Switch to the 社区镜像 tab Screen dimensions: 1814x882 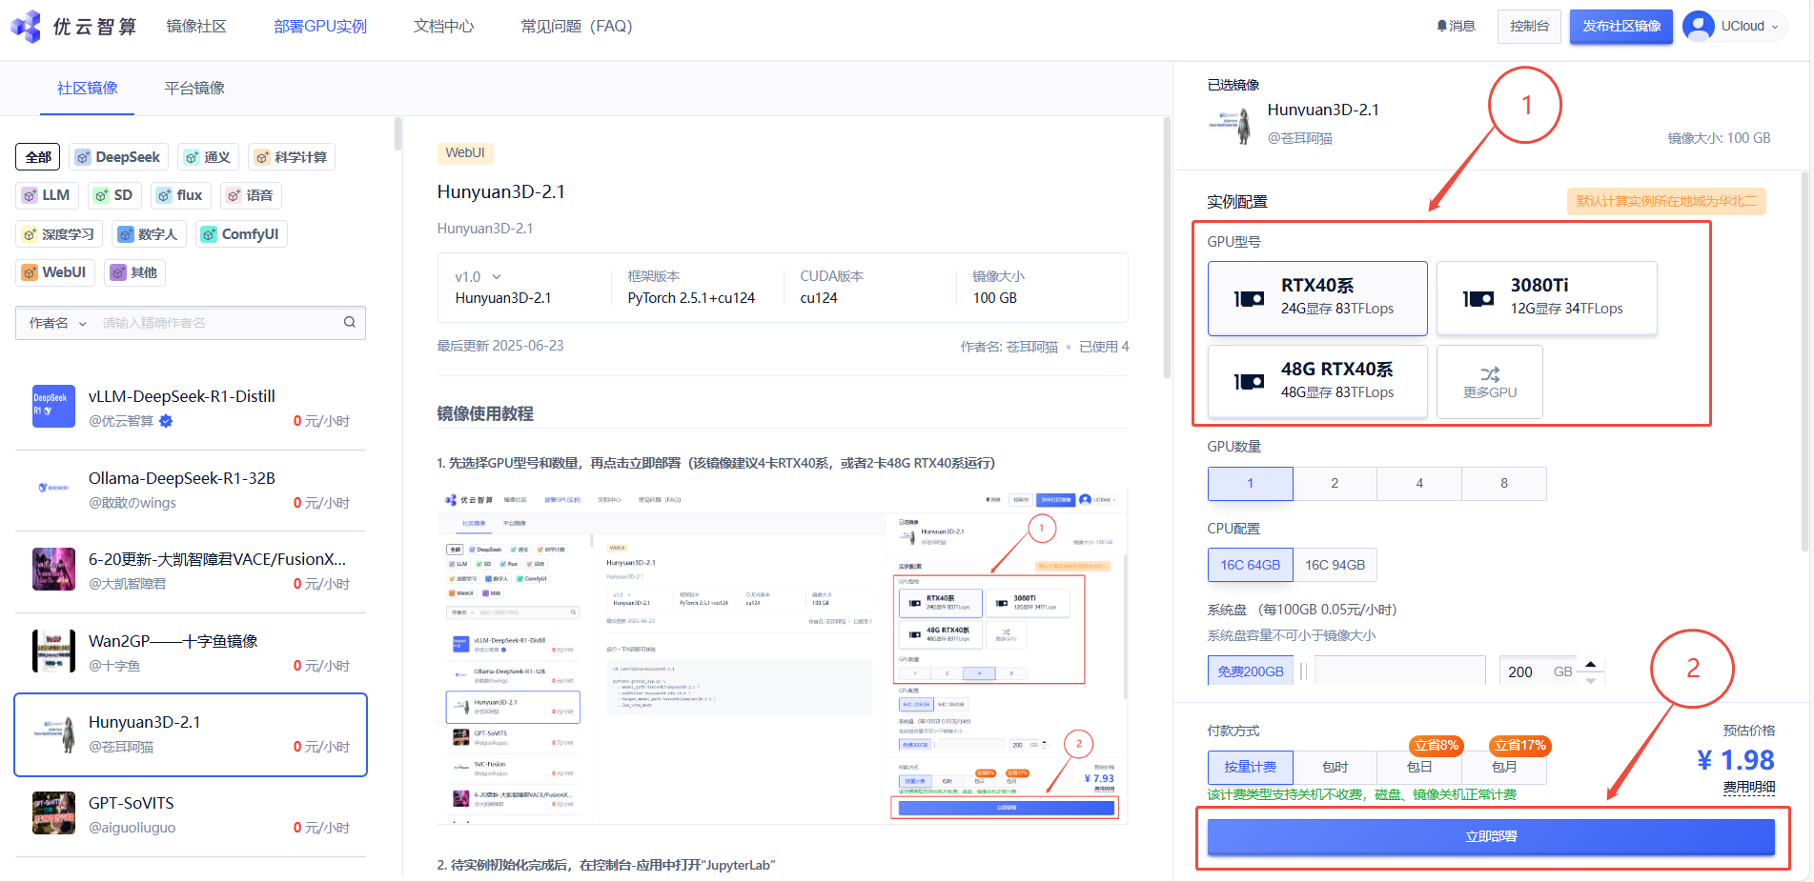[88, 88]
